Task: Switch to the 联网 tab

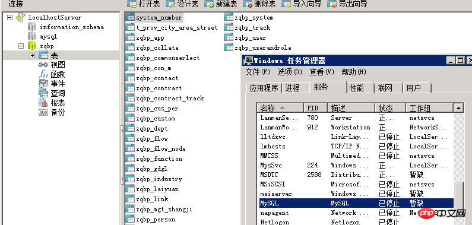Action: pyautogui.click(x=388, y=88)
